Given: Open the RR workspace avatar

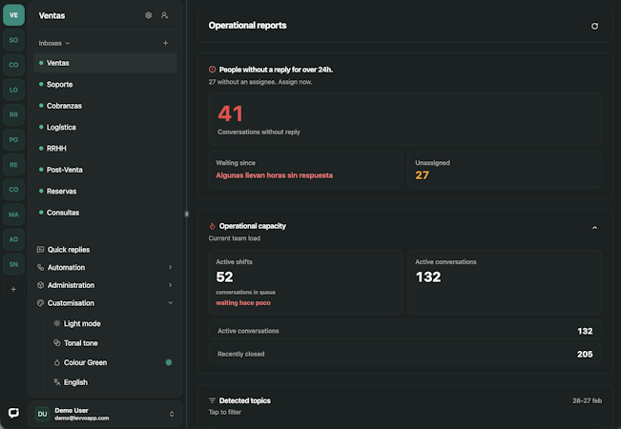Looking at the screenshot, I should (13, 114).
